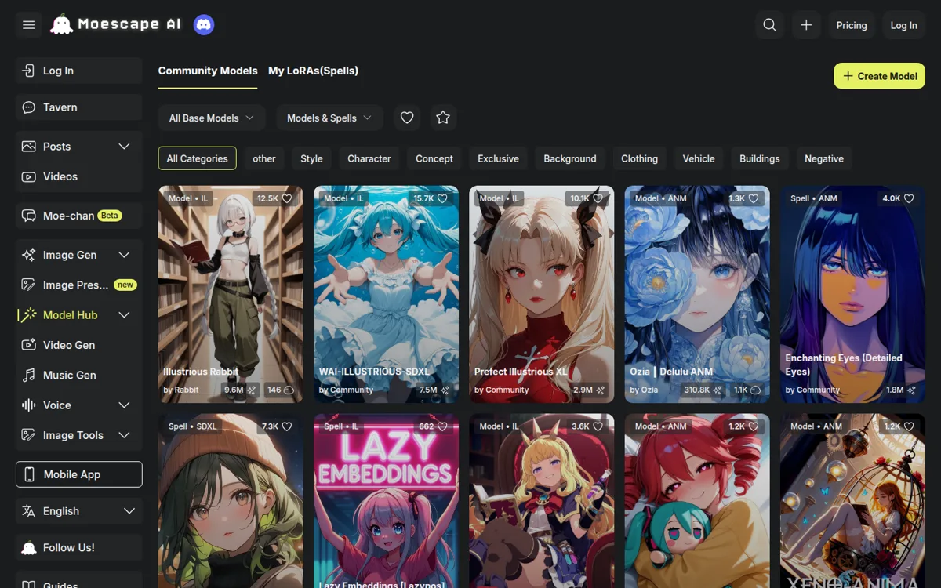Click the Create Model button
The height and width of the screenshot is (588, 941).
click(x=879, y=76)
